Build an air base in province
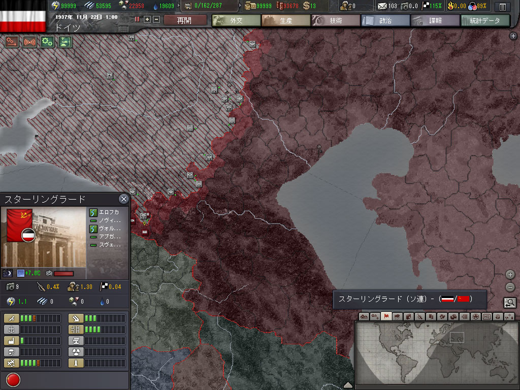Image resolution: width=520 pixels, height=390 pixels. (x=11, y=319)
